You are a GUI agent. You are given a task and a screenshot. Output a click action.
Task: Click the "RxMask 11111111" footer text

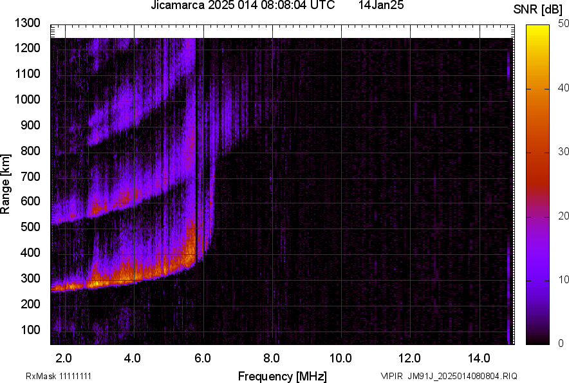(x=59, y=376)
